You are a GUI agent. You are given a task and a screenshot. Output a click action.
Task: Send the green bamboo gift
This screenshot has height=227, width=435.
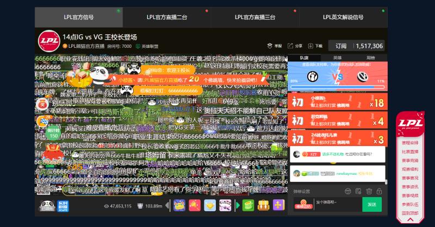point(248,205)
